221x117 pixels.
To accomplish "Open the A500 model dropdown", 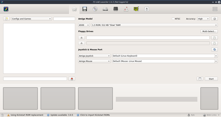I will (84, 25).
